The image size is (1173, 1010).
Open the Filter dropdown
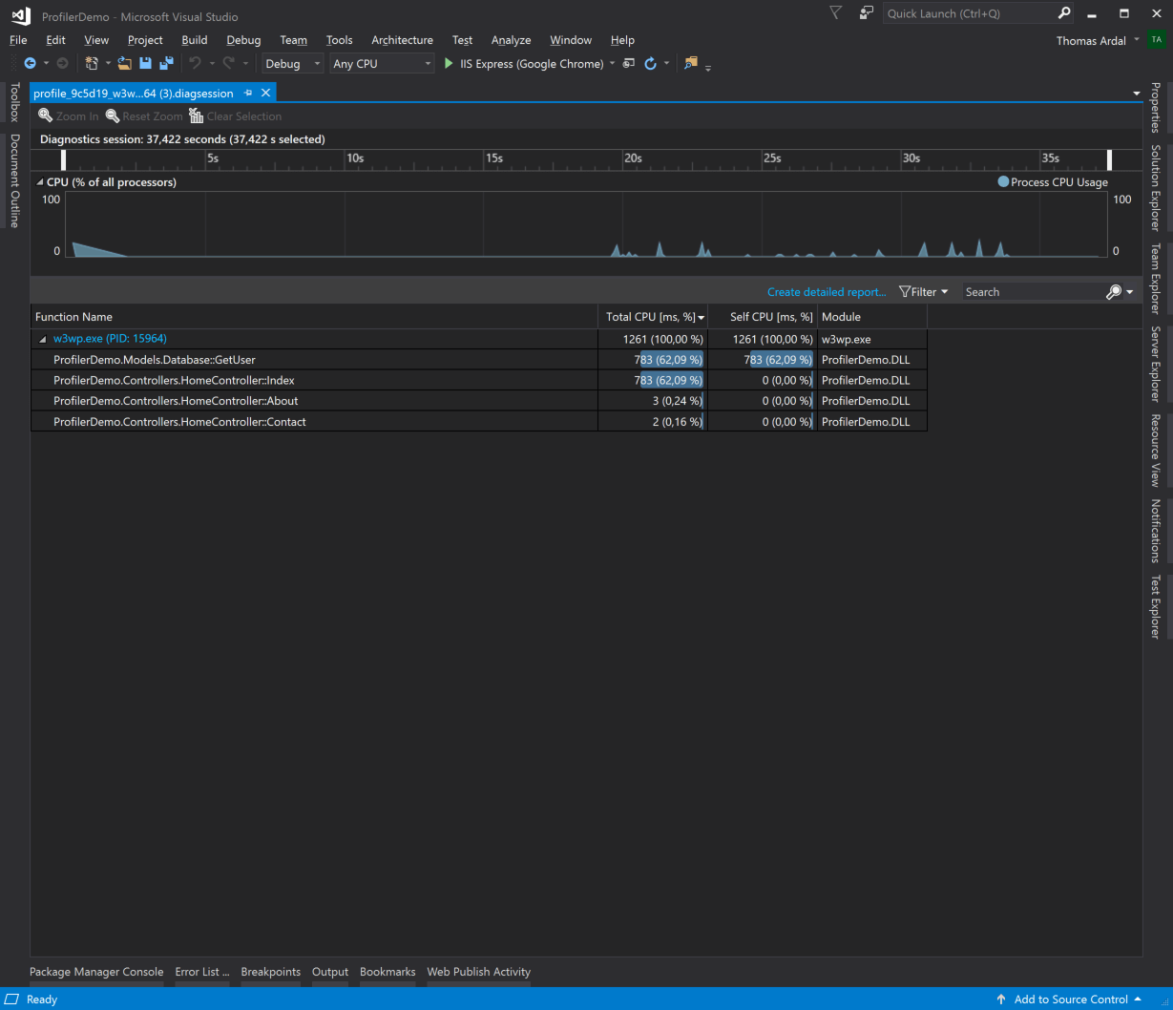pos(924,292)
